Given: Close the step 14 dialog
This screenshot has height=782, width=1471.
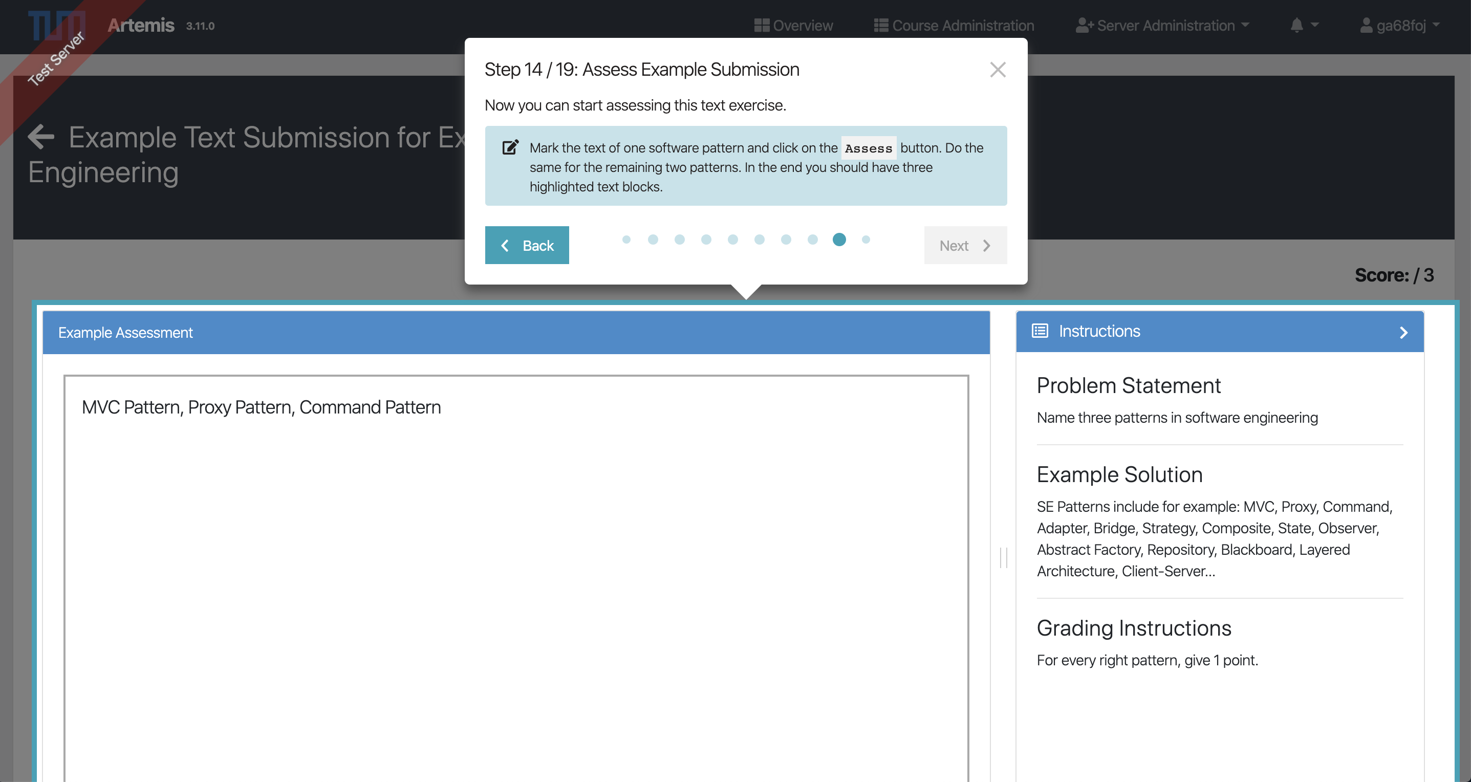Looking at the screenshot, I should [997, 69].
